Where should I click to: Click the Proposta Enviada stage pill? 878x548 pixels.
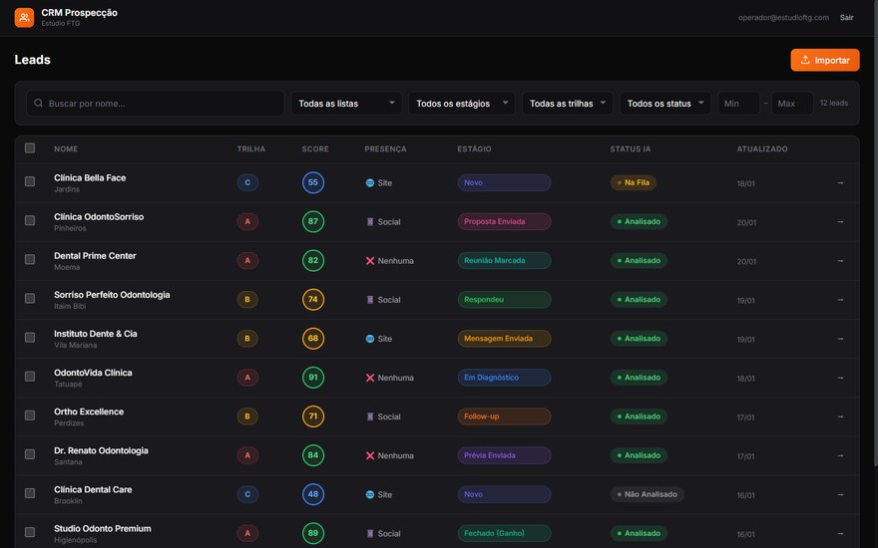(504, 222)
